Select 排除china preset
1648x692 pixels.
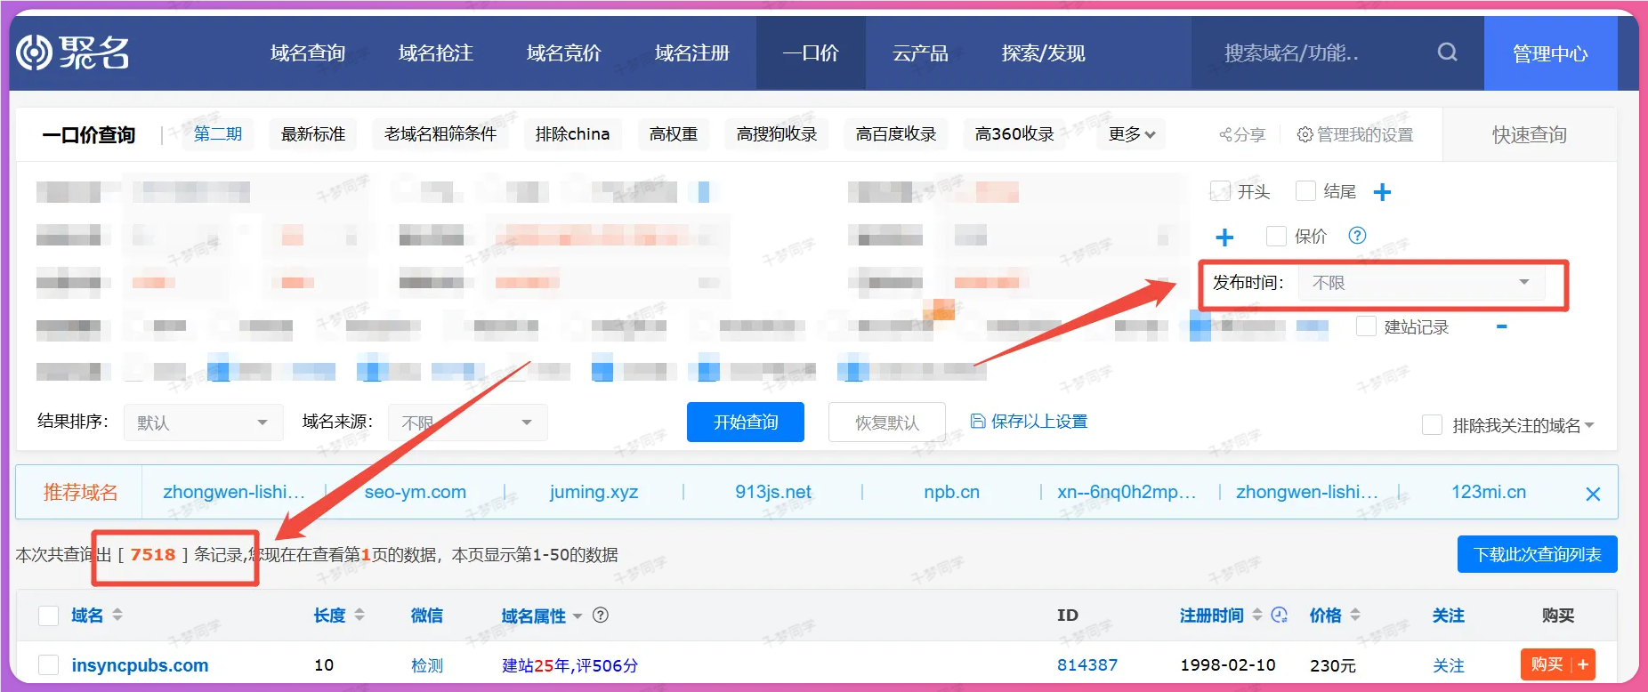coord(572,134)
